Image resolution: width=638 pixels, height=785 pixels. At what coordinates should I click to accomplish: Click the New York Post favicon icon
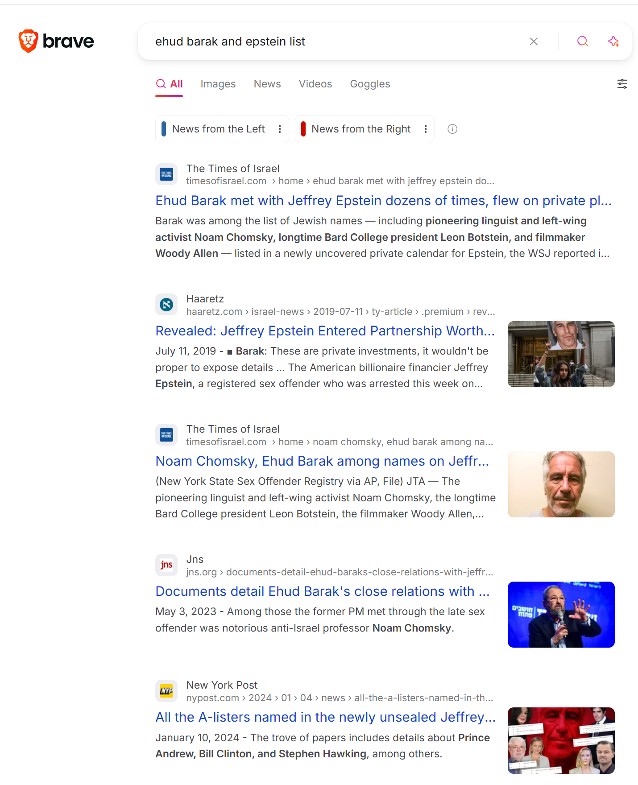point(166,690)
